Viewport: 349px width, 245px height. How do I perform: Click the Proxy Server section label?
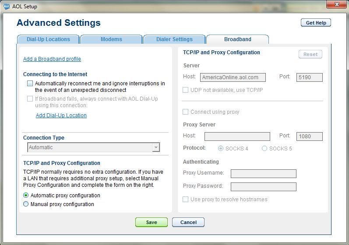coord(199,125)
